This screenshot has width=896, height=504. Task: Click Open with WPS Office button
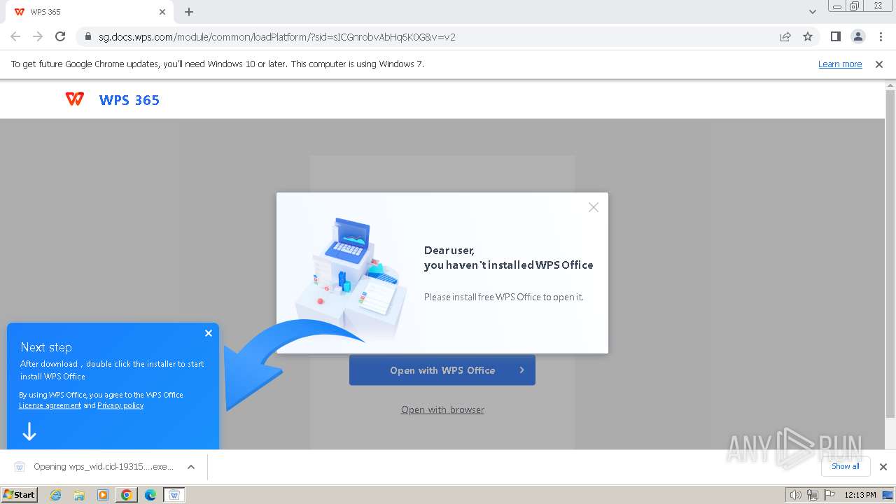pyautogui.click(x=442, y=370)
